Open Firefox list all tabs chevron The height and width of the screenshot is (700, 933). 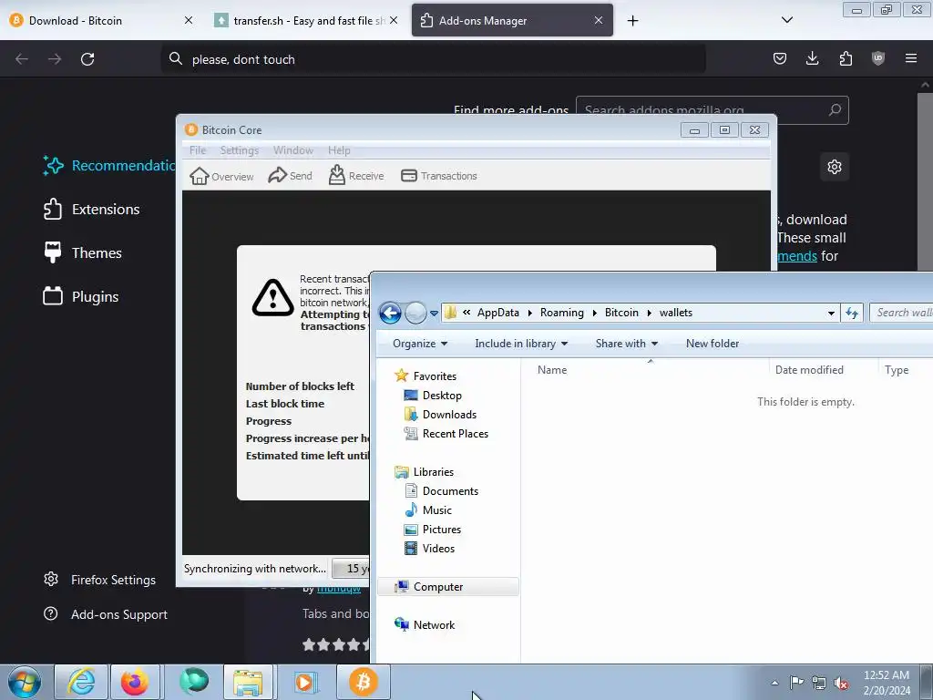coord(786,20)
